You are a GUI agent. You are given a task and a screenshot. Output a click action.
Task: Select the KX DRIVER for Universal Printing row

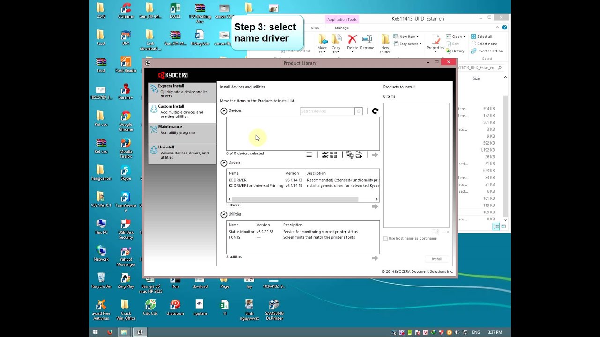[x=303, y=186]
